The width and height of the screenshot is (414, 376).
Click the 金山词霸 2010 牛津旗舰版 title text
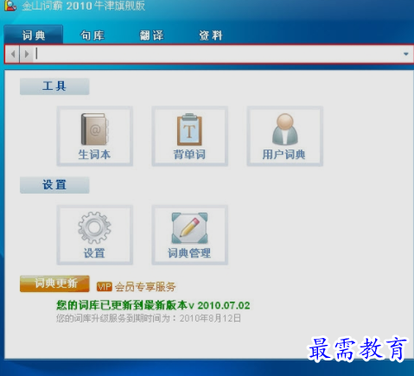[84, 6]
